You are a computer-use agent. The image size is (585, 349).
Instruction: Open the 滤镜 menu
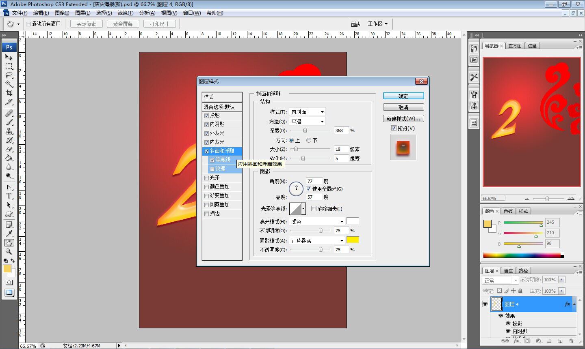click(125, 13)
